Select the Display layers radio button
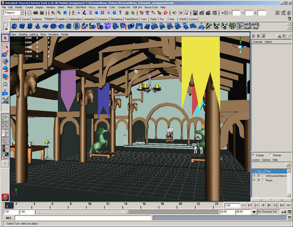 tap(253, 155)
